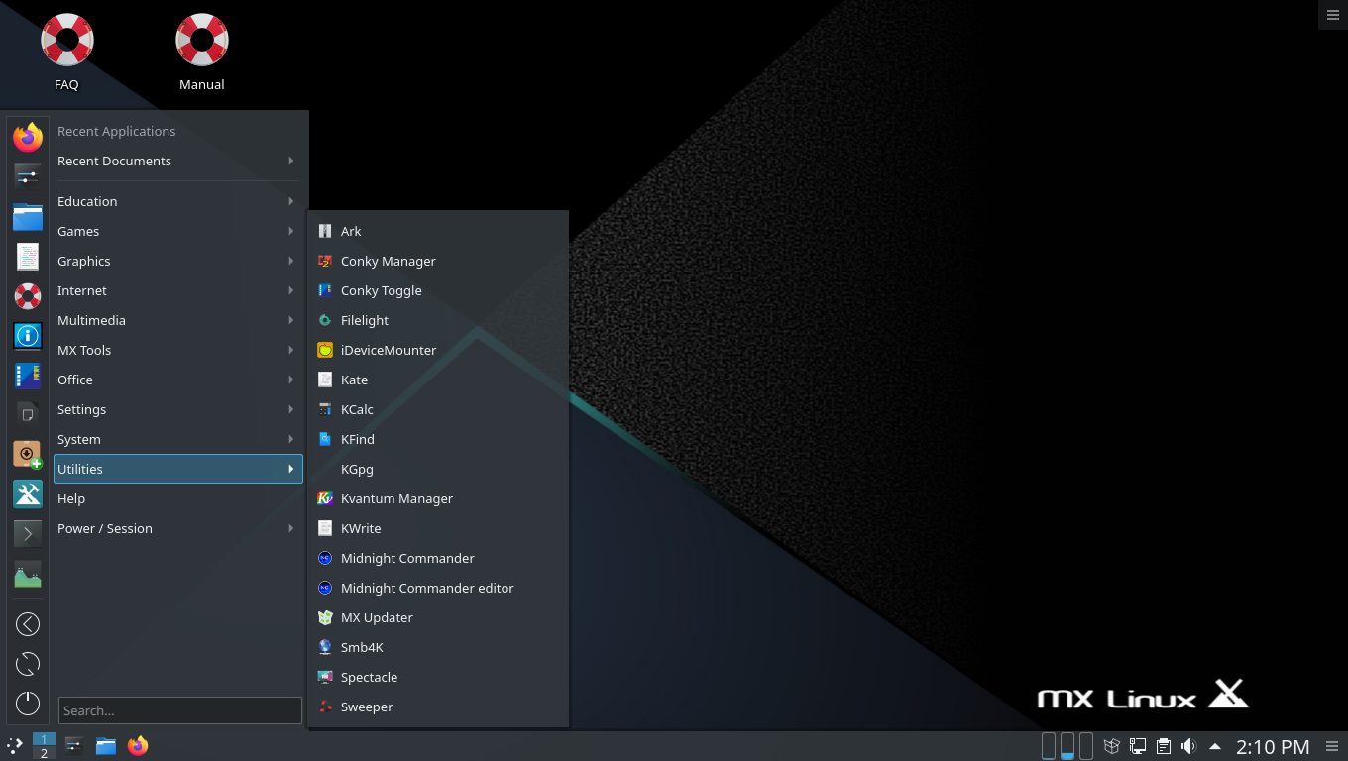The width and height of the screenshot is (1348, 761).
Task: Click the power button icon in the sidebar
Action: 28,703
